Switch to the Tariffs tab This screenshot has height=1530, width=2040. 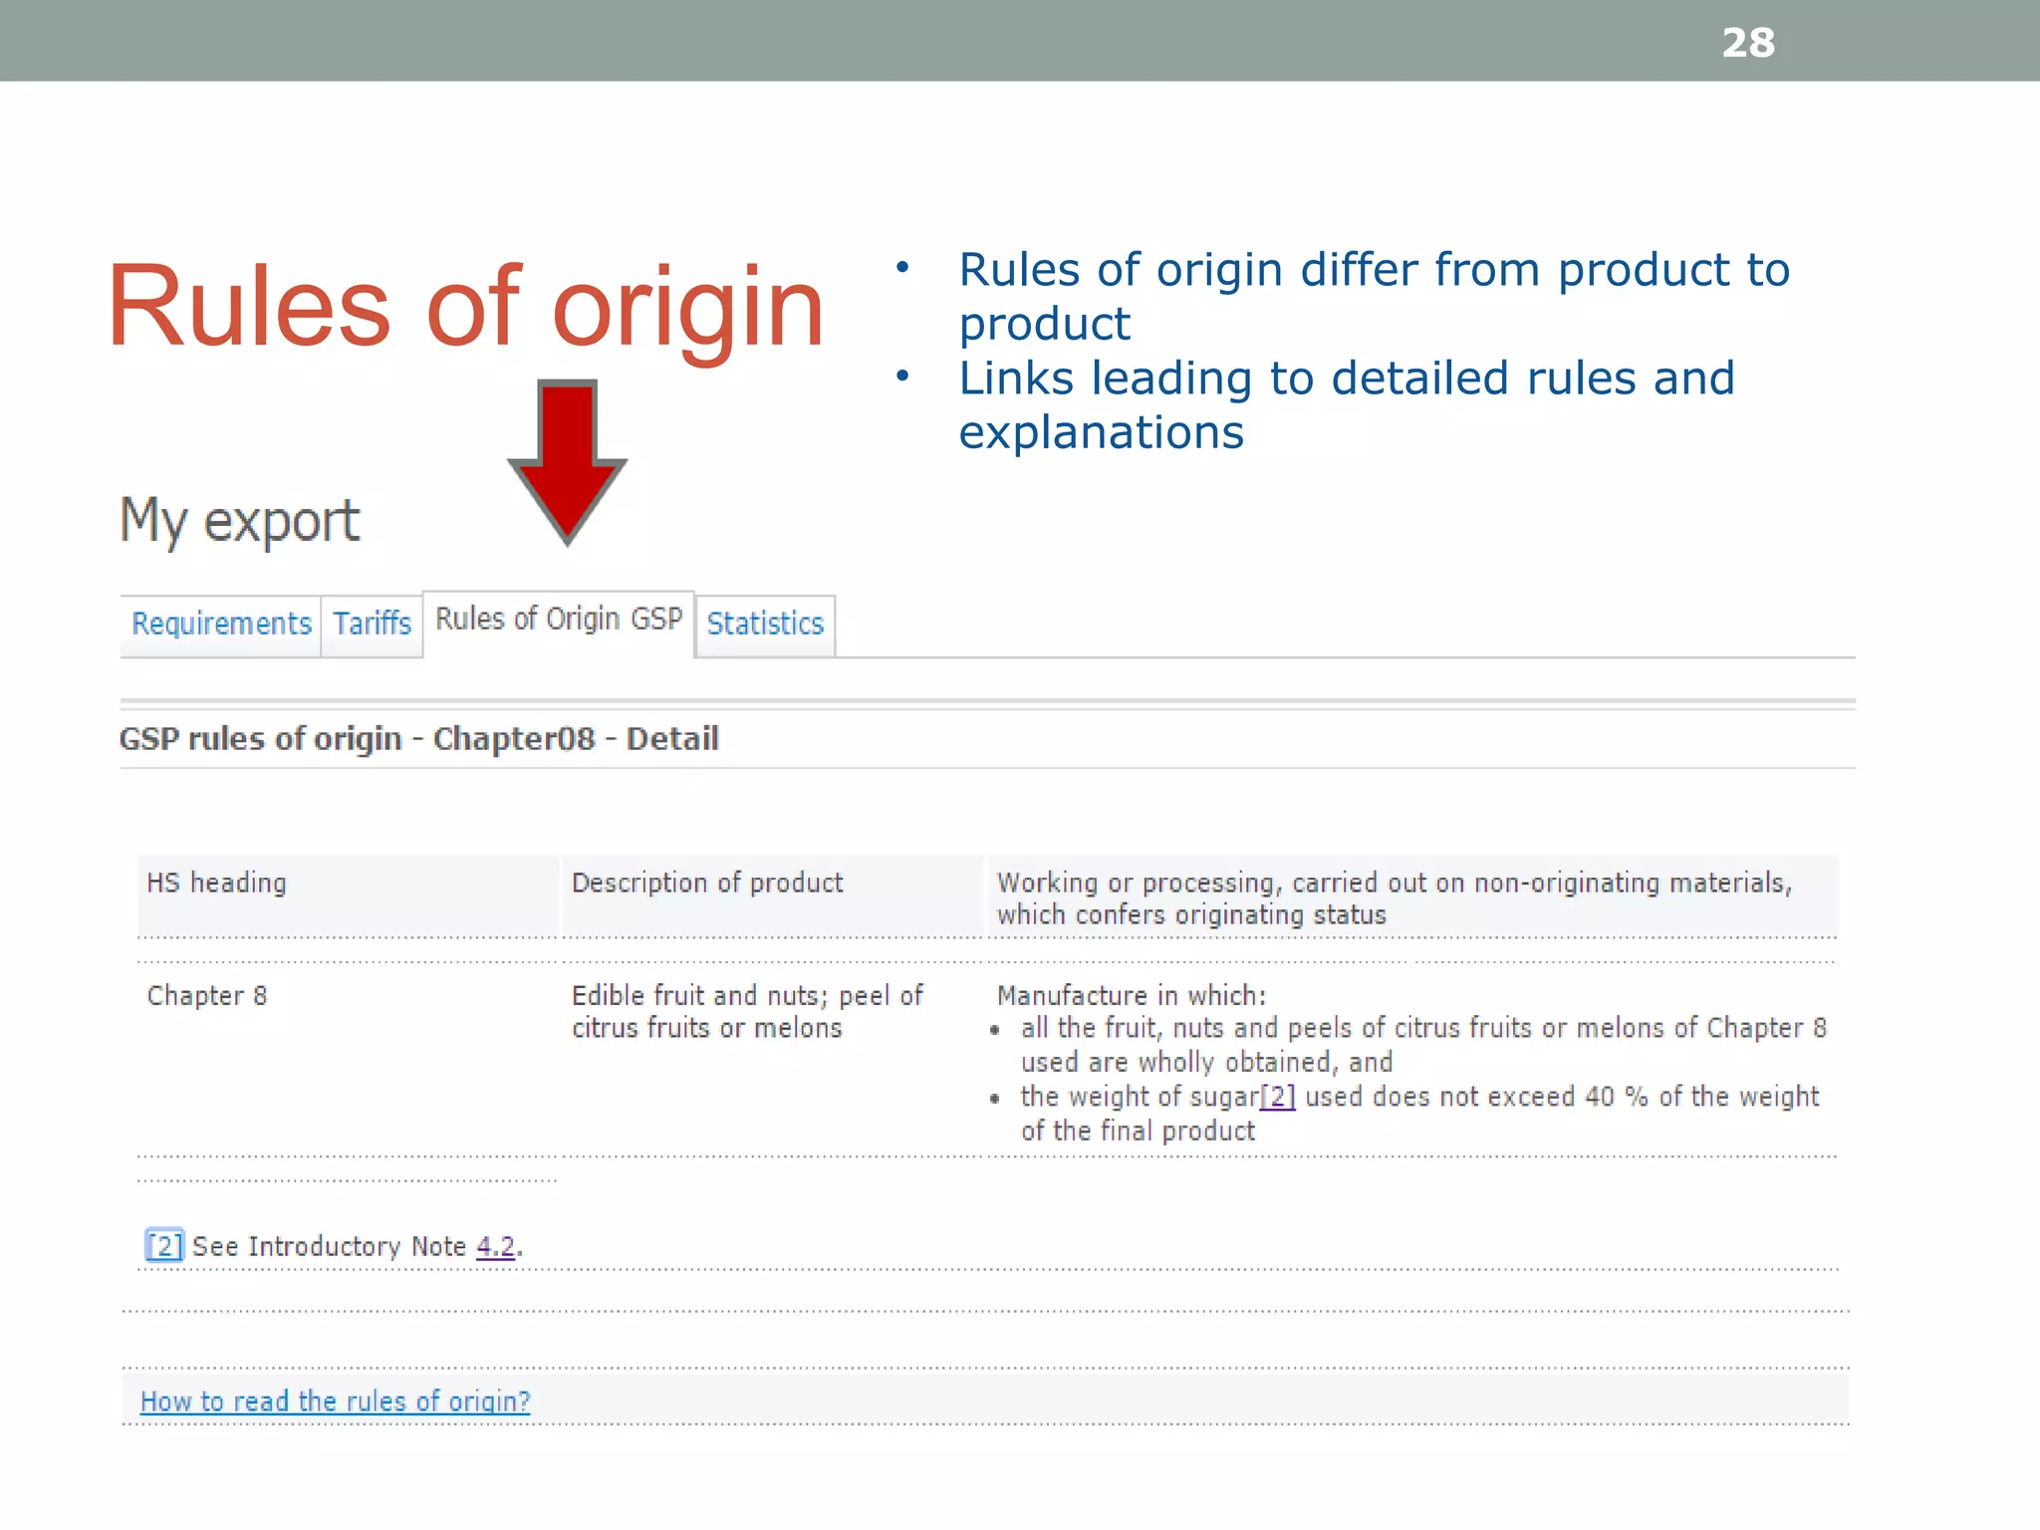click(372, 624)
